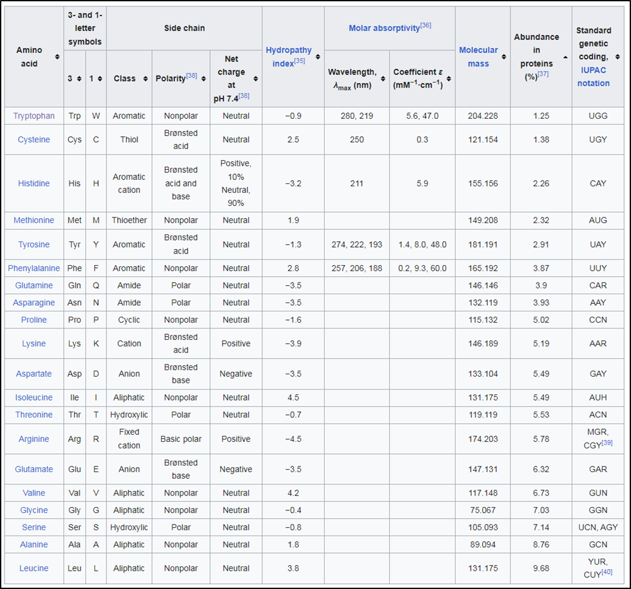Open the Arginine link
The height and width of the screenshot is (589, 631).
(34, 439)
